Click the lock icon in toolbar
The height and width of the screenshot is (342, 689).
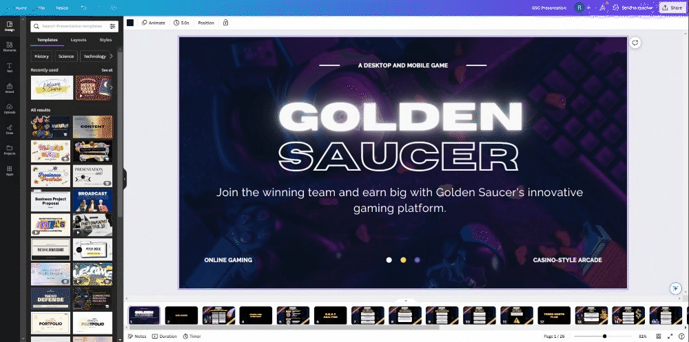225,23
